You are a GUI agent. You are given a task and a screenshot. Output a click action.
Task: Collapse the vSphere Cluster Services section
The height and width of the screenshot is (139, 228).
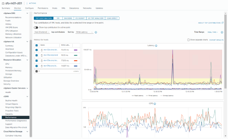[x=27, y=88]
